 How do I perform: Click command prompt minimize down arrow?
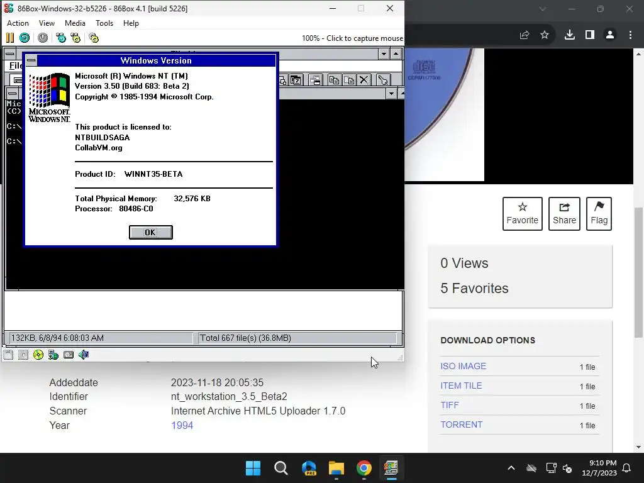(391, 94)
